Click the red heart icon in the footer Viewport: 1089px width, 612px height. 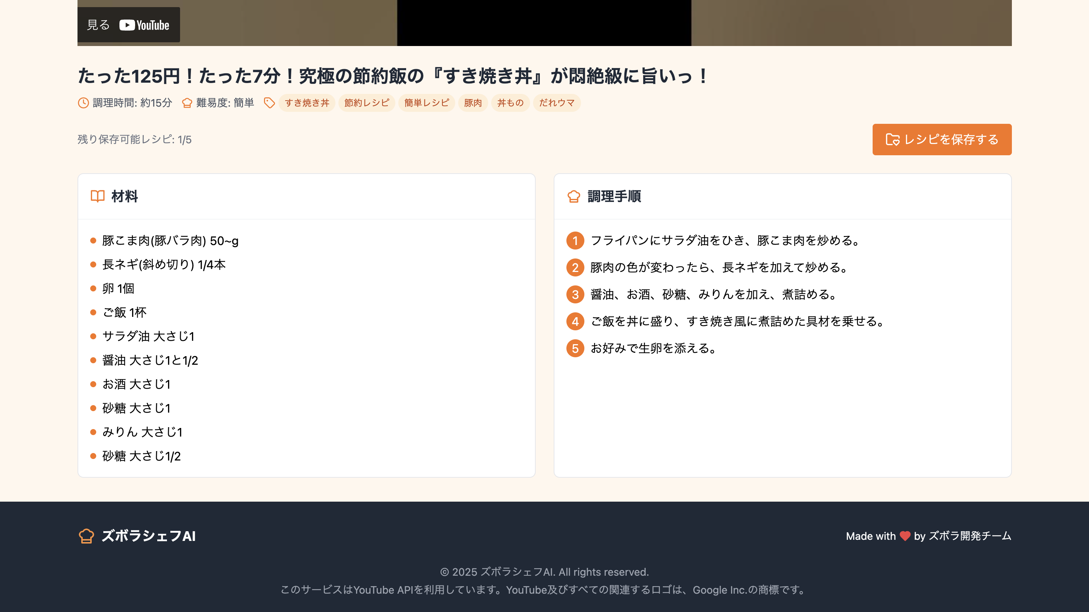click(x=905, y=536)
